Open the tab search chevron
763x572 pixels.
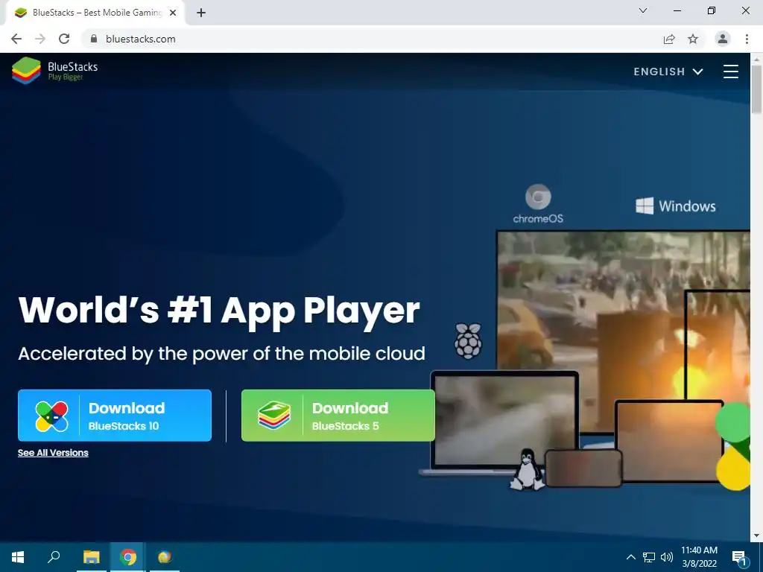click(x=643, y=10)
